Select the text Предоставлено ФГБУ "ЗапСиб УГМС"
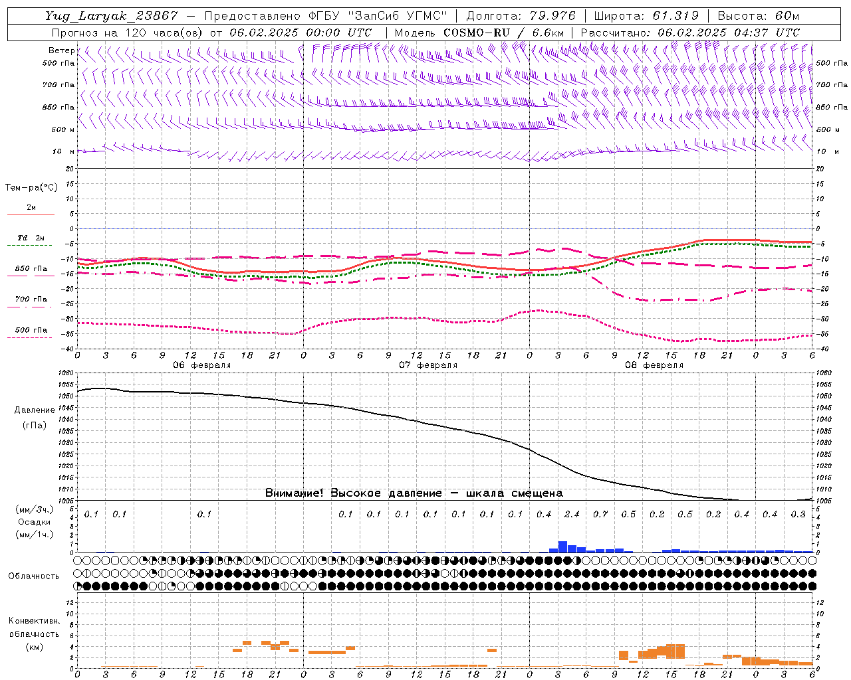Viewport: 851px width, 680px height. (x=326, y=16)
